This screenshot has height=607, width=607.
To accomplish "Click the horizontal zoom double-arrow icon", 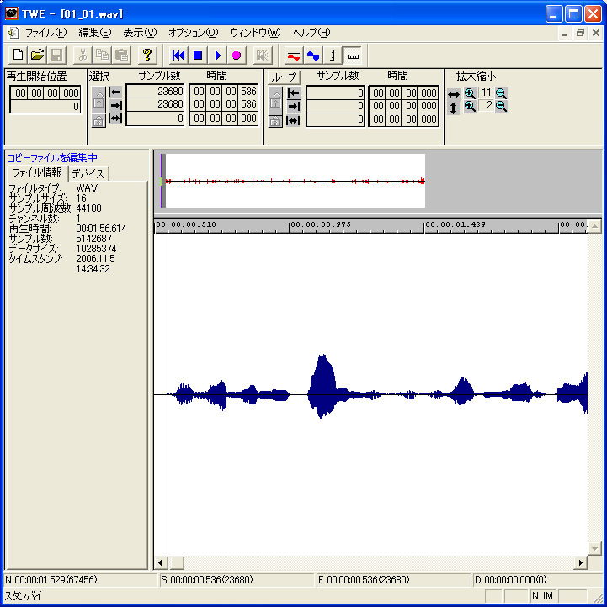I will pos(454,94).
